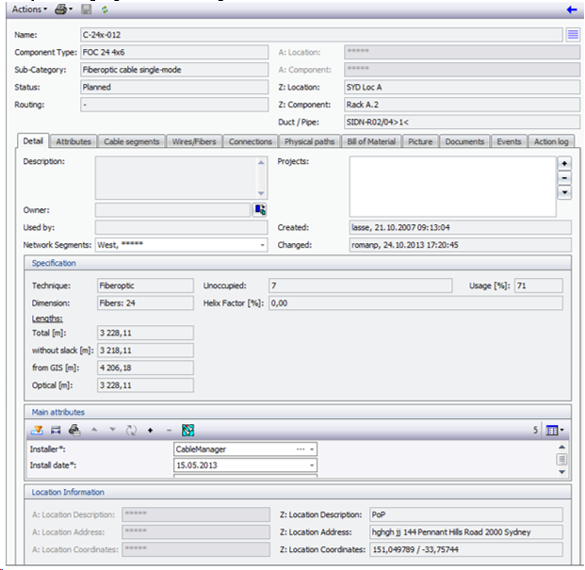Screen dimensions: 585x570
Task: Click the green refresh icon in top toolbar
Action: coord(105,9)
